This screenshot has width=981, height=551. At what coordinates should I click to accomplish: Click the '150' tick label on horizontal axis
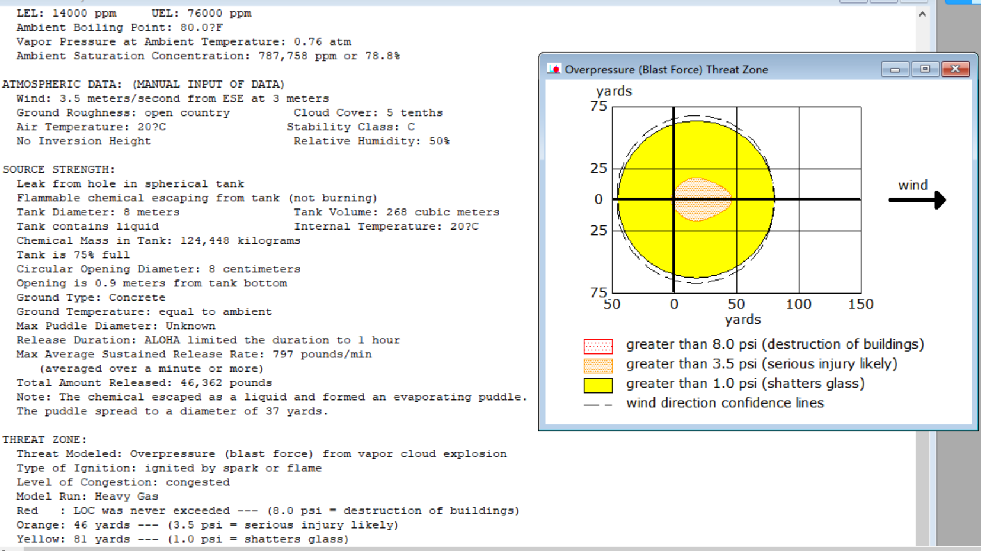(861, 304)
